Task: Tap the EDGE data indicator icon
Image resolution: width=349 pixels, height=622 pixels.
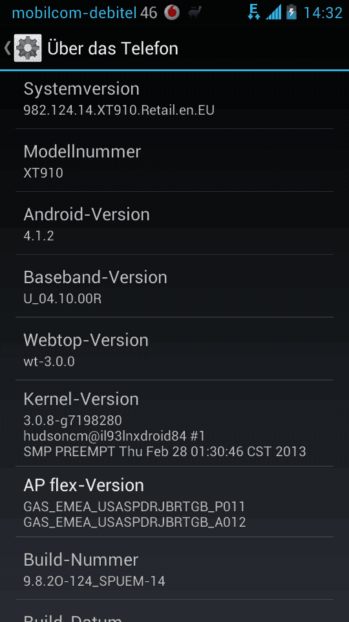Action: coord(253,12)
